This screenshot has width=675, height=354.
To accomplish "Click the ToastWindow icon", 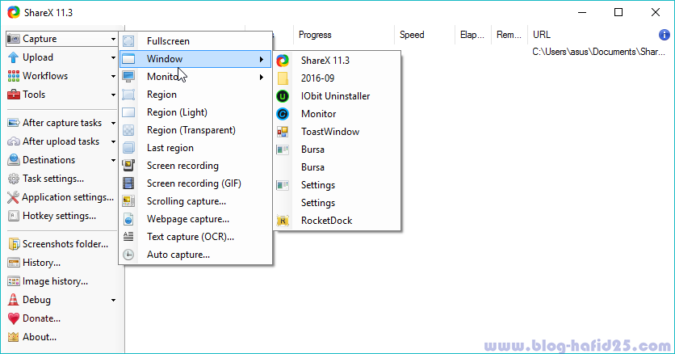I will [x=283, y=132].
